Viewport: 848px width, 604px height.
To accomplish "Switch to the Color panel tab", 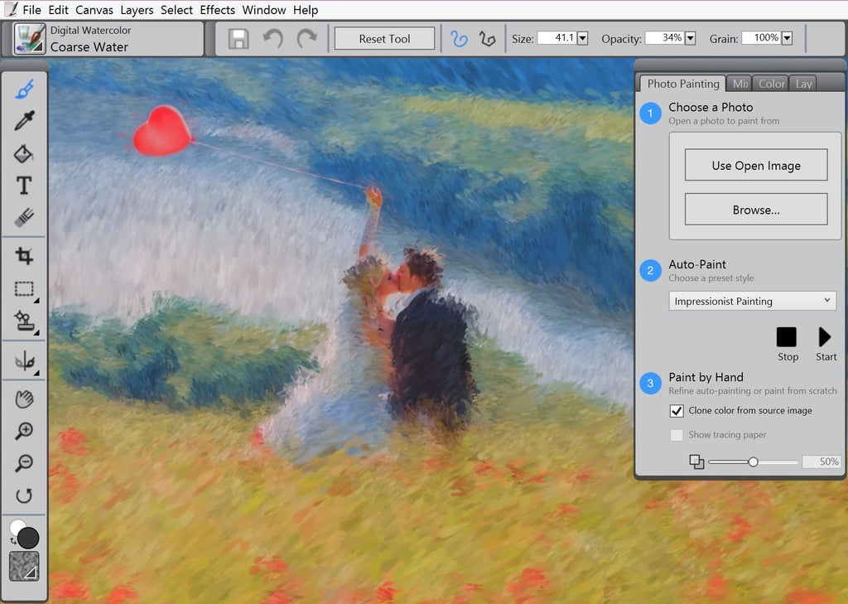I will pyautogui.click(x=771, y=84).
